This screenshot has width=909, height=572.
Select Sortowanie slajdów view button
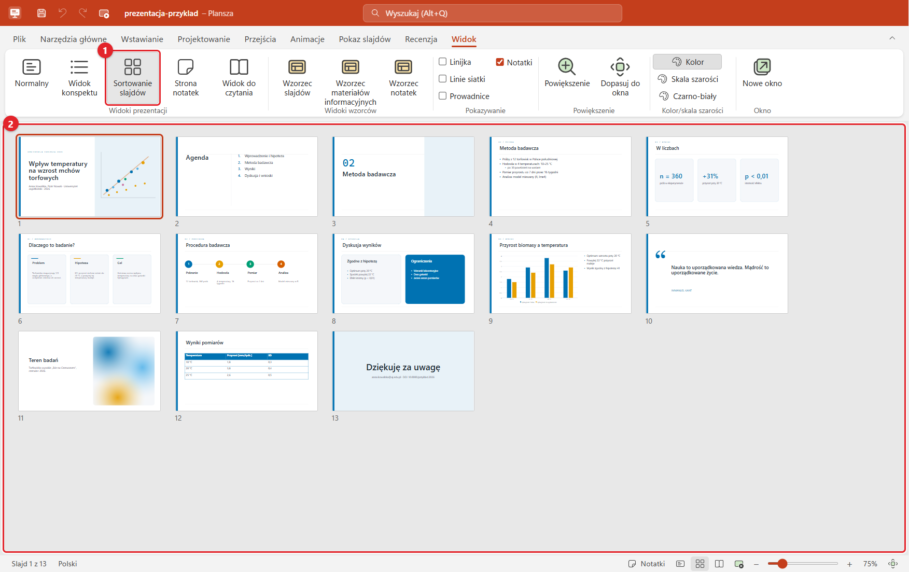pos(133,78)
